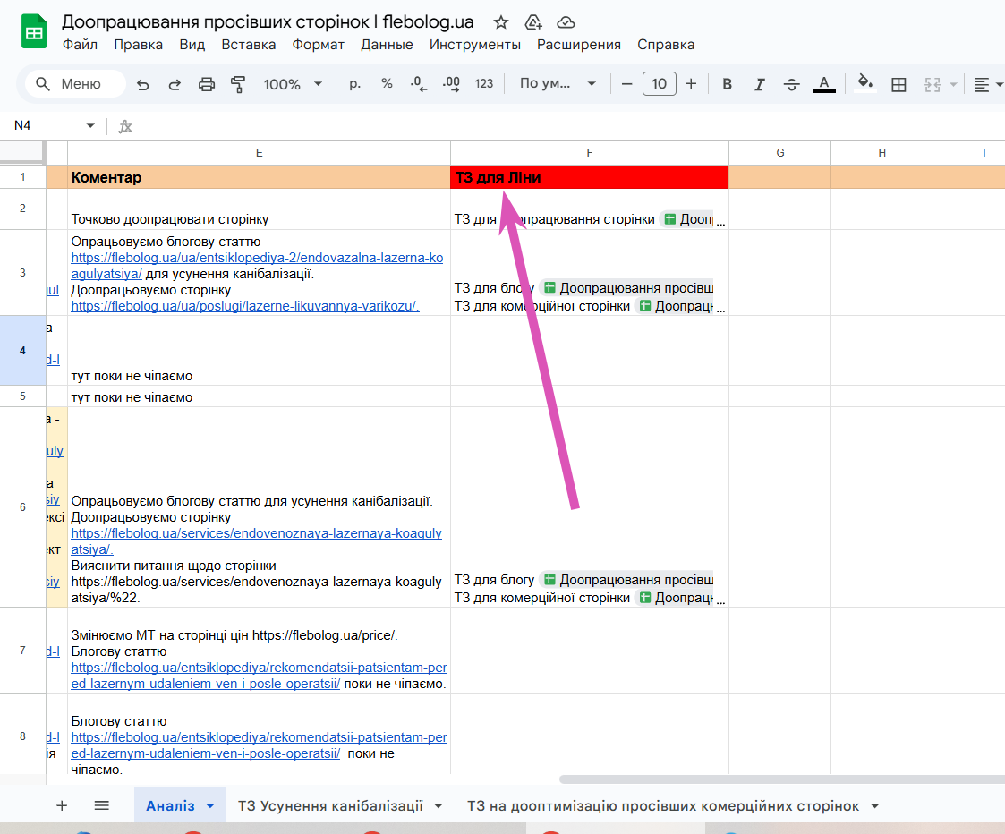
Task: Open the fill color picker
Action: pos(865,84)
